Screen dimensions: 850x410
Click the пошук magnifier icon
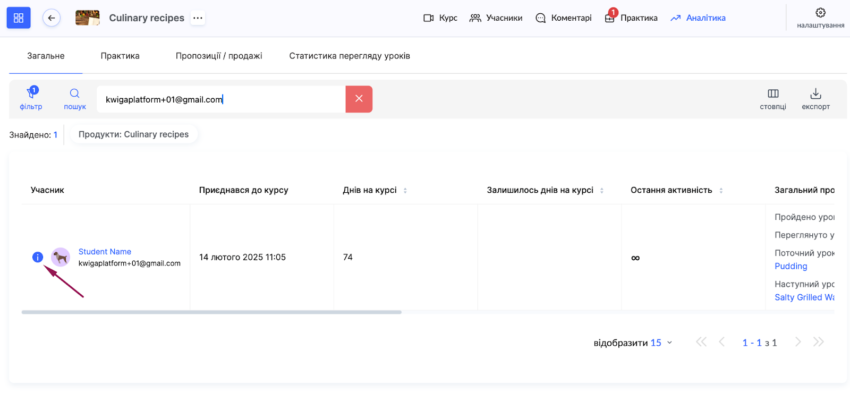tap(75, 94)
